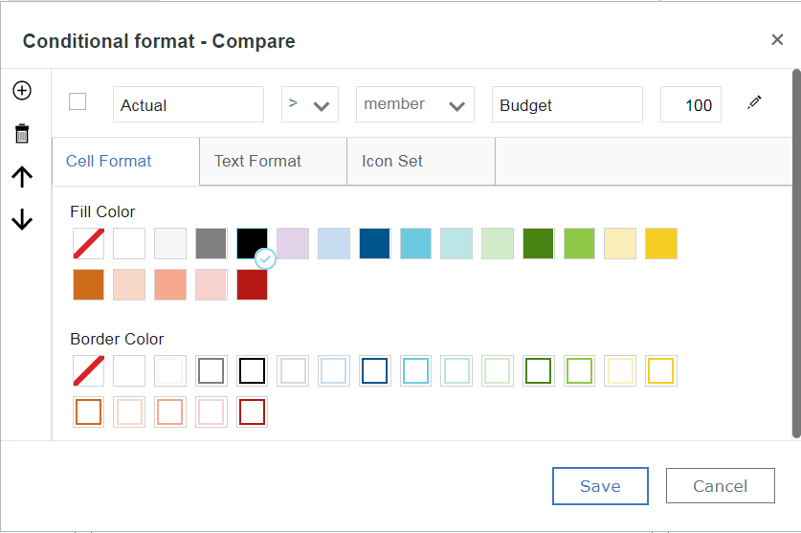The width and height of the screenshot is (801, 533).
Task: Choose the dark blue border color
Action: (x=374, y=370)
